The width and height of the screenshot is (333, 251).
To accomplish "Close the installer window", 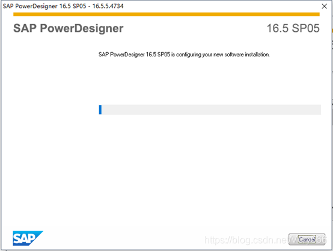I will (325, 6).
